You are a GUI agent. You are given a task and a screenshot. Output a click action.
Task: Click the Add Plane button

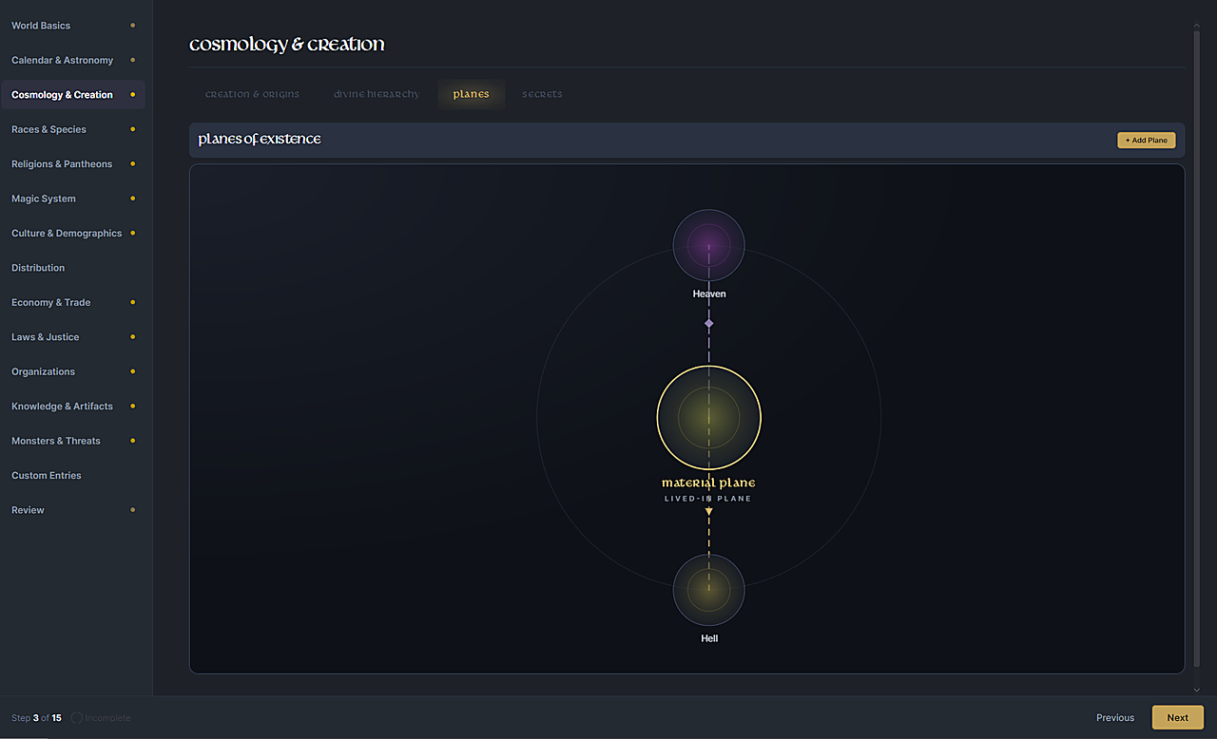pyautogui.click(x=1147, y=141)
